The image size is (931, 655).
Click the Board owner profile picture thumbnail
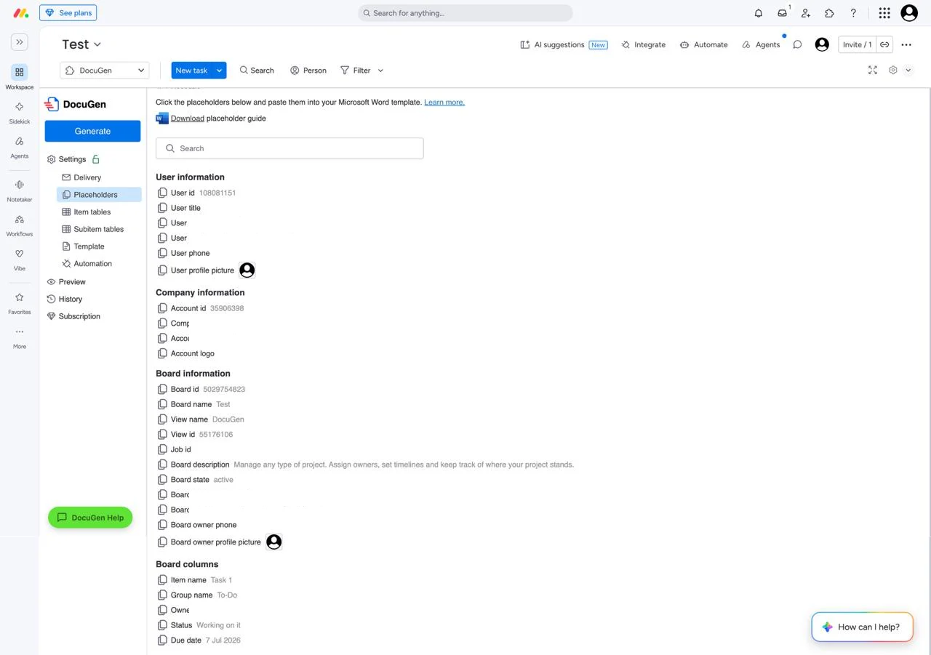pos(273,542)
